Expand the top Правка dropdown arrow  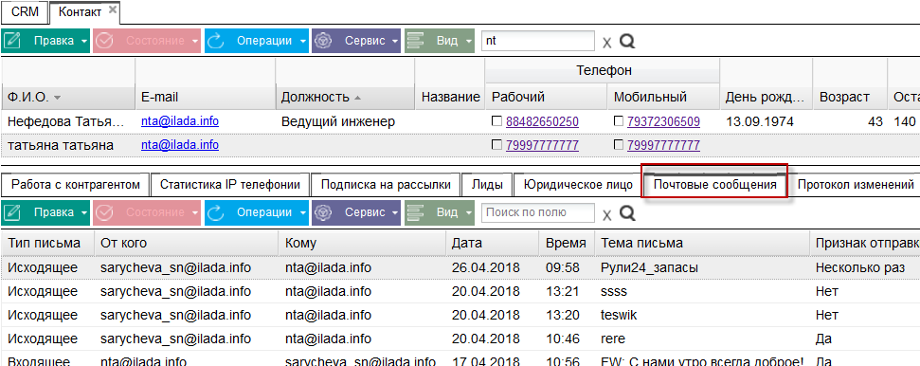(x=84, y=42)
